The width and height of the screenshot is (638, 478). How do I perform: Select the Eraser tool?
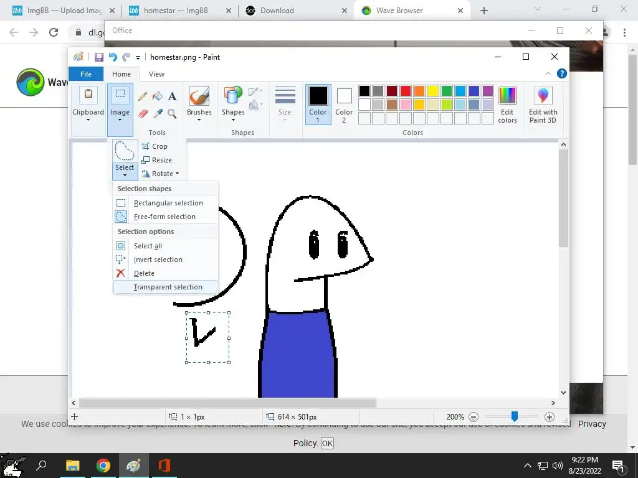pos(143,113)
